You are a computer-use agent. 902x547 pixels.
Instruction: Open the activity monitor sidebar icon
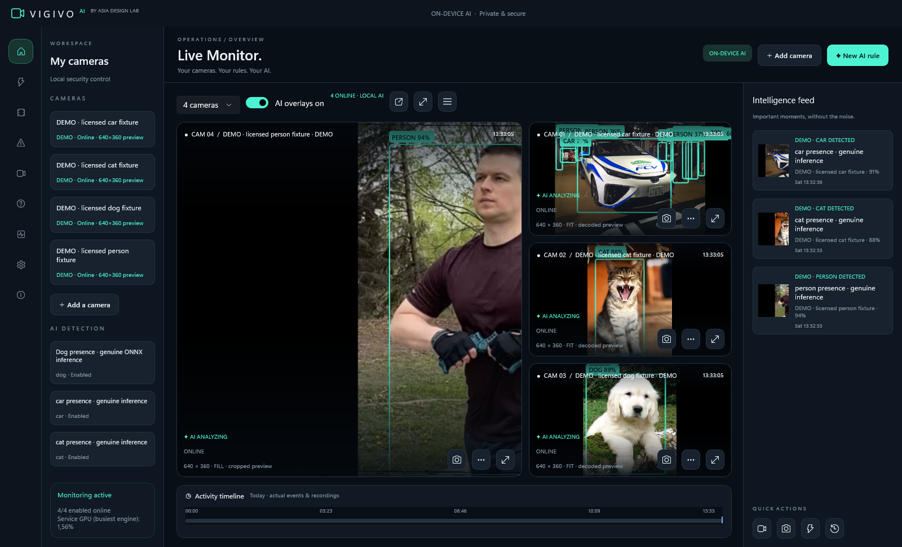(x=21, y=234)
